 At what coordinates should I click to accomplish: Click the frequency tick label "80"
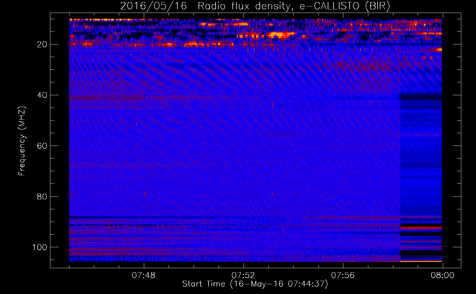[x=42, y=196]
